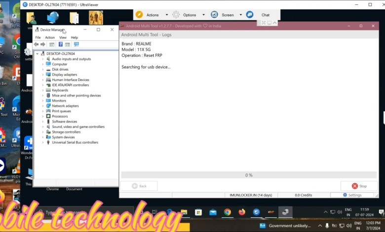Open Help menu in Device Manager
This screenshot has width=385, height=232.
coord(75,38)
